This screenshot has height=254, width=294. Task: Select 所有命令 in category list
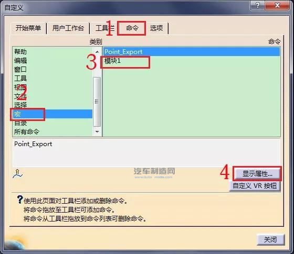(x=27, y=131)
